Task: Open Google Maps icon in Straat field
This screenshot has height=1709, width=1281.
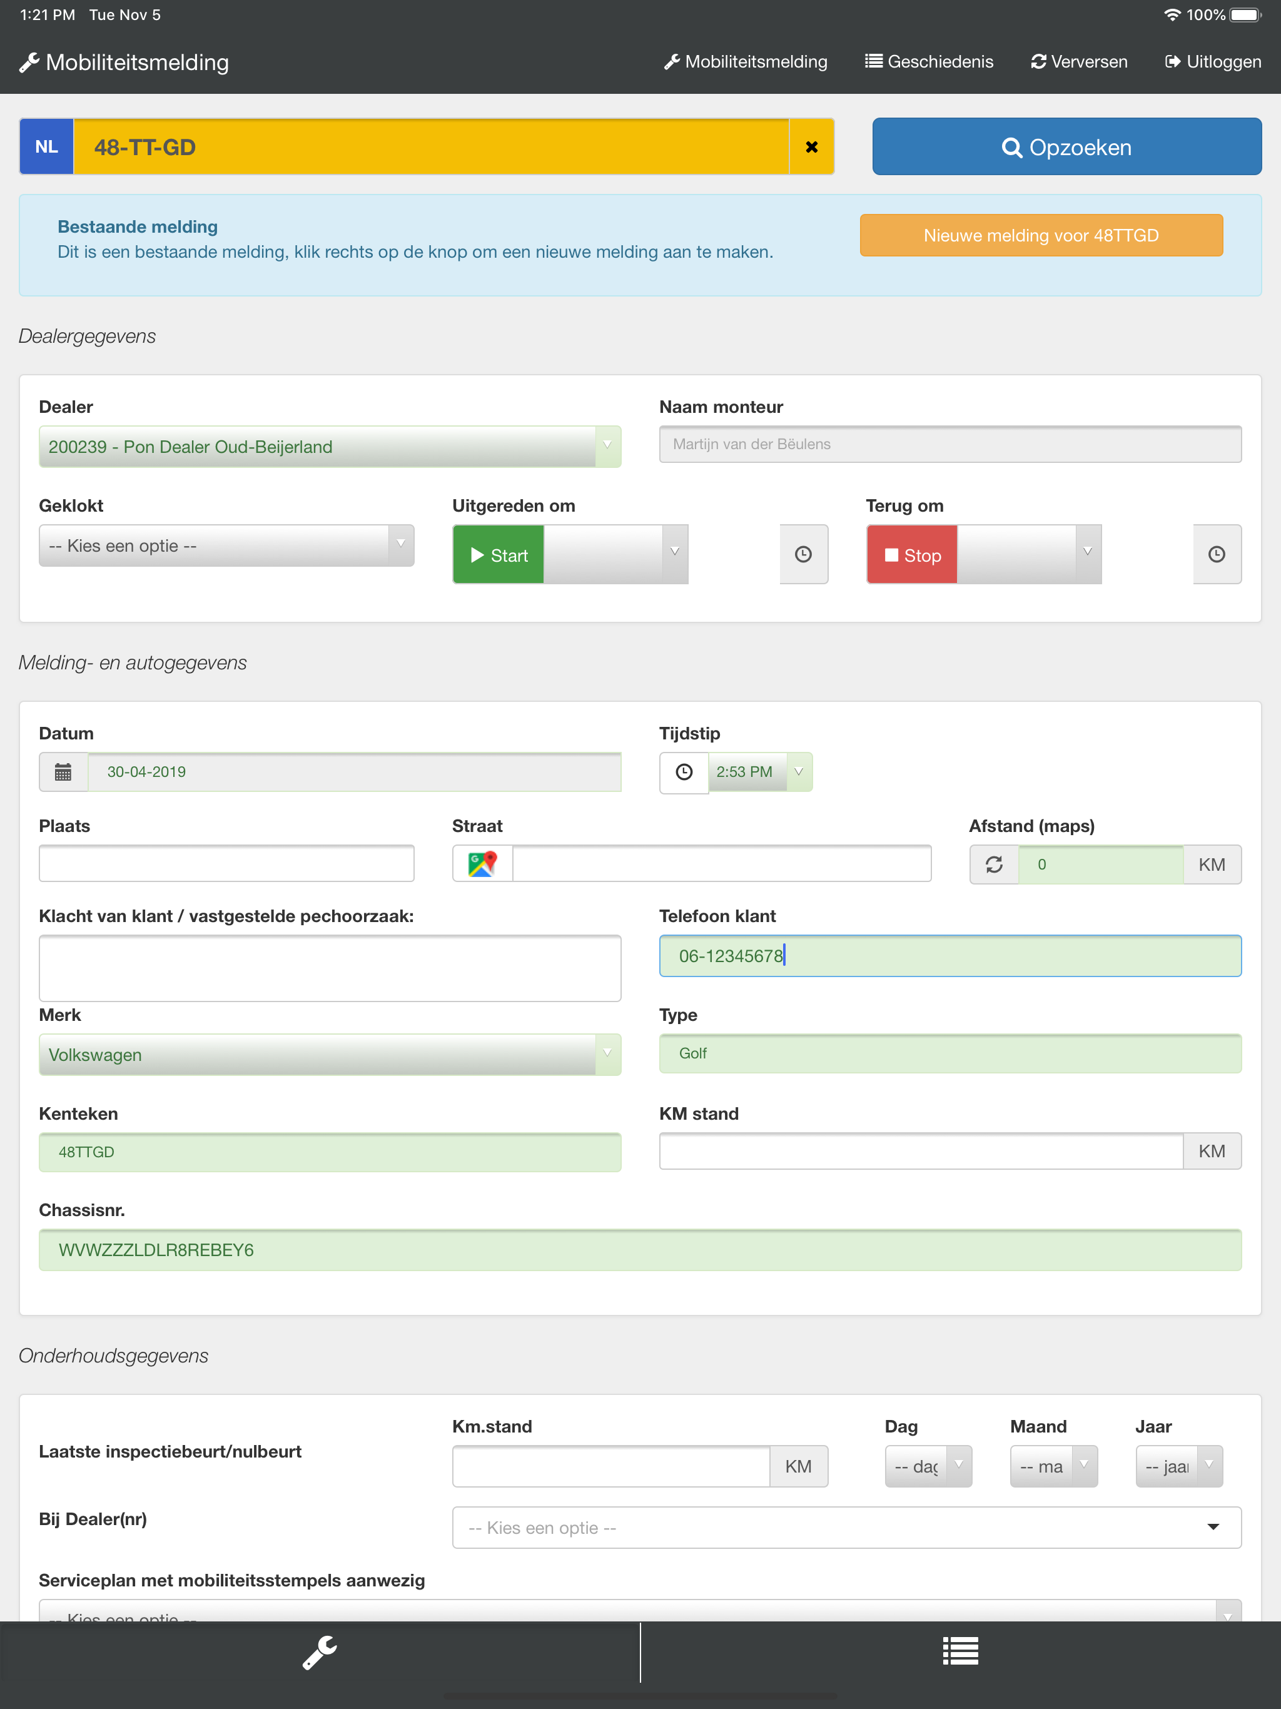Action: (482, 864)
